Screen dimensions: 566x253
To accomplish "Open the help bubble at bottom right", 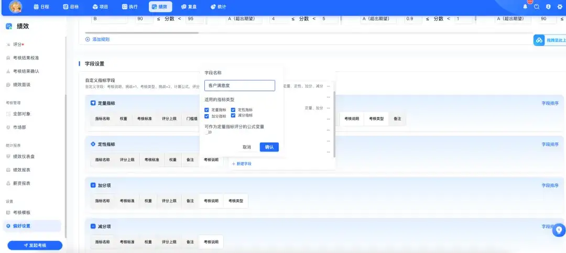I will [559, 230].
